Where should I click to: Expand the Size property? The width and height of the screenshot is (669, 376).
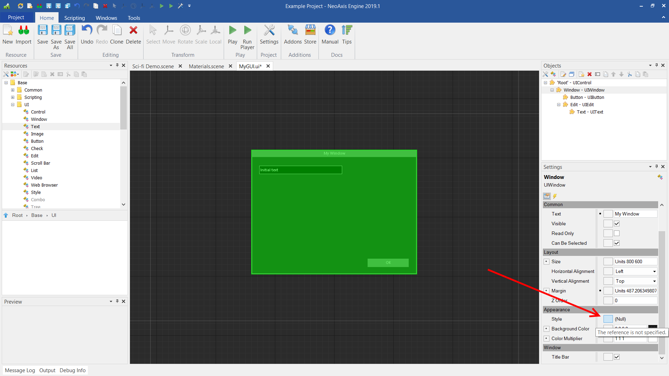pyautogui.click(x=546, y=261)
